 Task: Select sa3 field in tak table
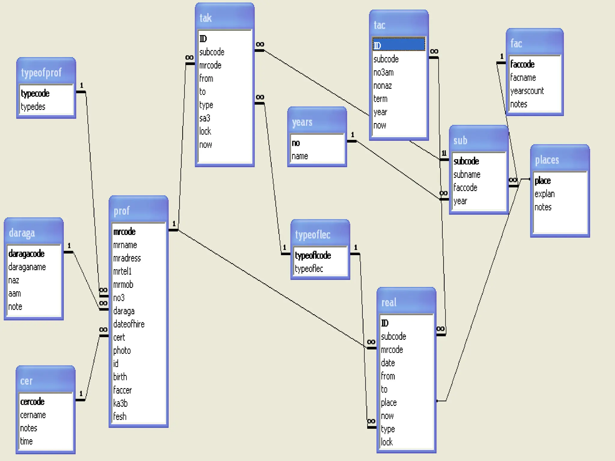[x=205, y=118]
